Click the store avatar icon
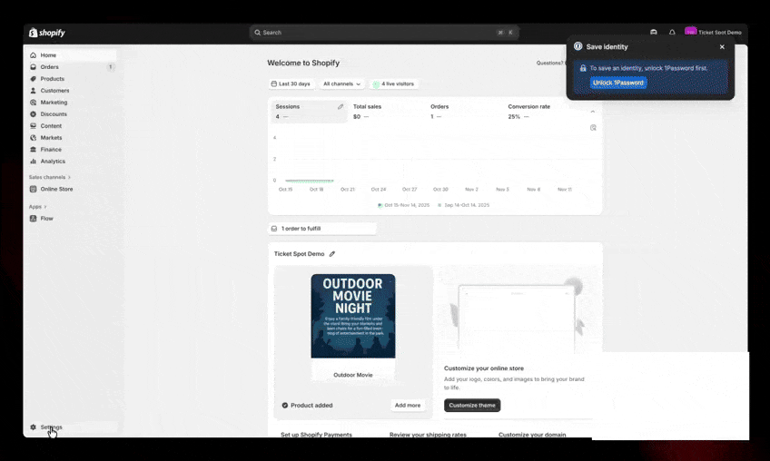 pyautogui.click(x=690, y=32)
